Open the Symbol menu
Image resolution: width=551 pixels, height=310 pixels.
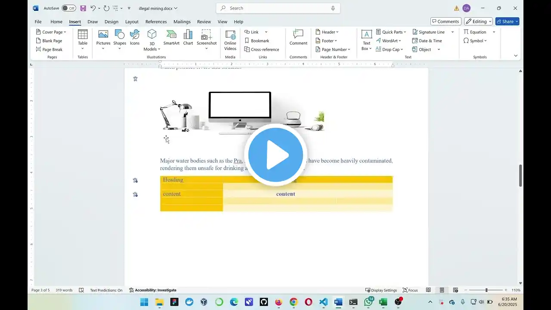click(x=475, y=40)
